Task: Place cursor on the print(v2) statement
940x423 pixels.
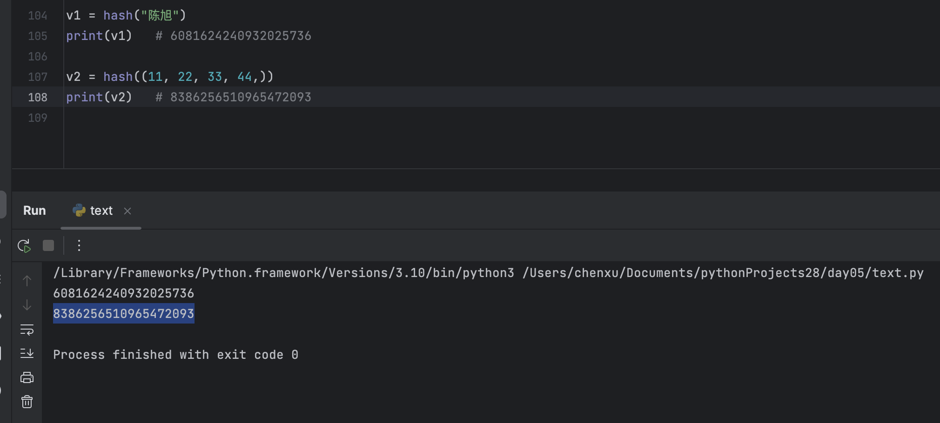Action: (99, 97)
